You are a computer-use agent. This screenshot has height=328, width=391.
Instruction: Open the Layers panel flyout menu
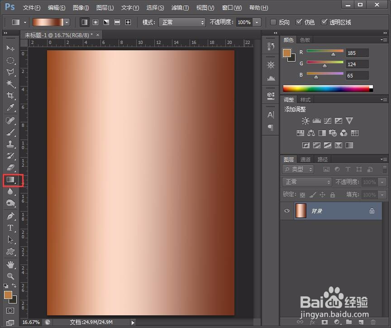(x=384, y=159)
